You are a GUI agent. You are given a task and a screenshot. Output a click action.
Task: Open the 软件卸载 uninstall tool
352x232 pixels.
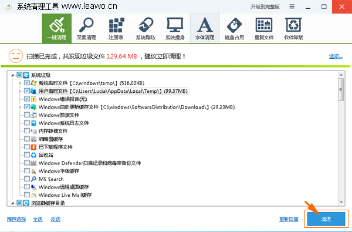(x=294, y=28)
